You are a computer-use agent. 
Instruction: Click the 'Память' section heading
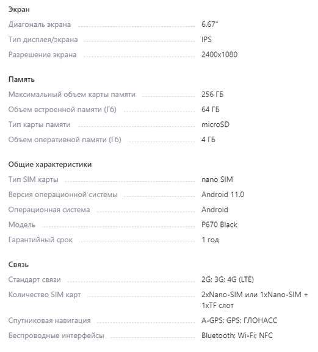click(x=21, y=79)
